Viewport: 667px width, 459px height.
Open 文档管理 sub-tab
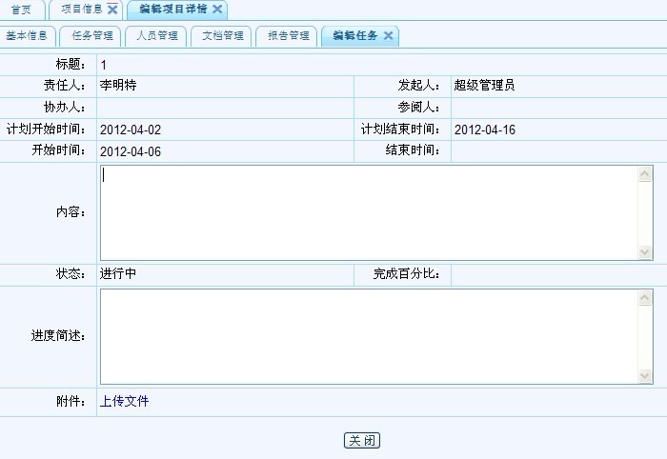tap(223, 36)
